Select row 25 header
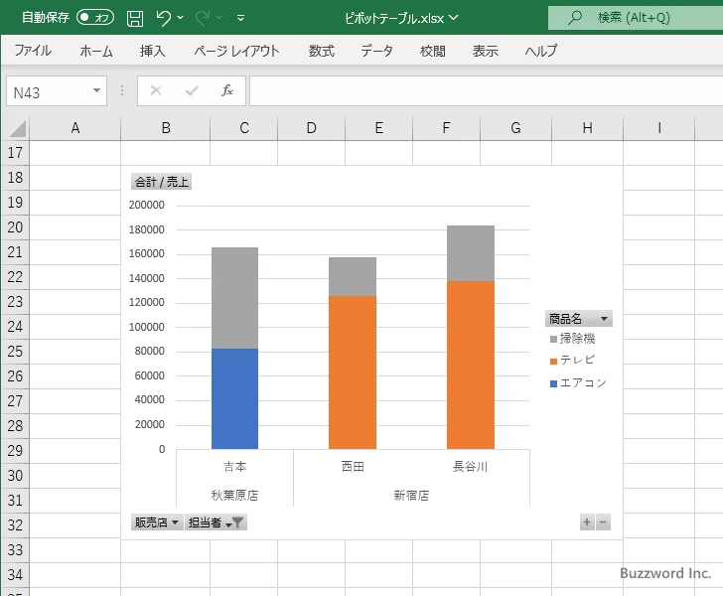 pos(15,352)
